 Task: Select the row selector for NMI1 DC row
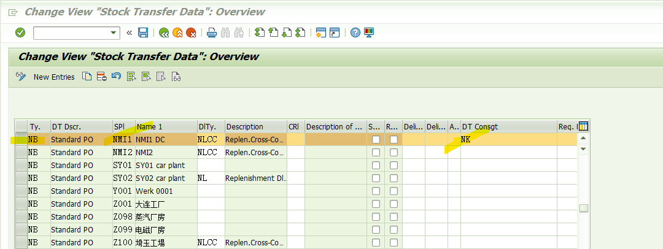21,139
